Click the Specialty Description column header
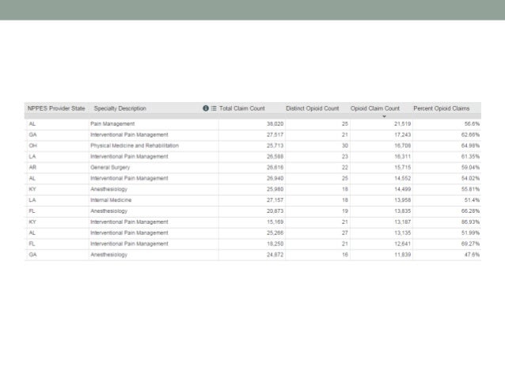The height and width of the screenshot is (379, 505). pos(120,108)
